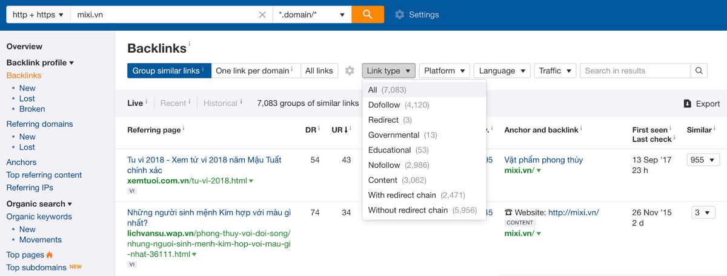The image size is (727, 276).
Task: Open Movements in sidebar
Action: tap(41, 240)
